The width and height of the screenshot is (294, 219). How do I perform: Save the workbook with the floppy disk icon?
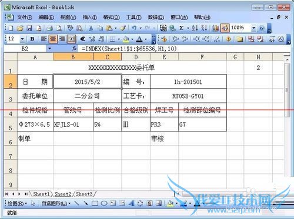click(29, 28)
